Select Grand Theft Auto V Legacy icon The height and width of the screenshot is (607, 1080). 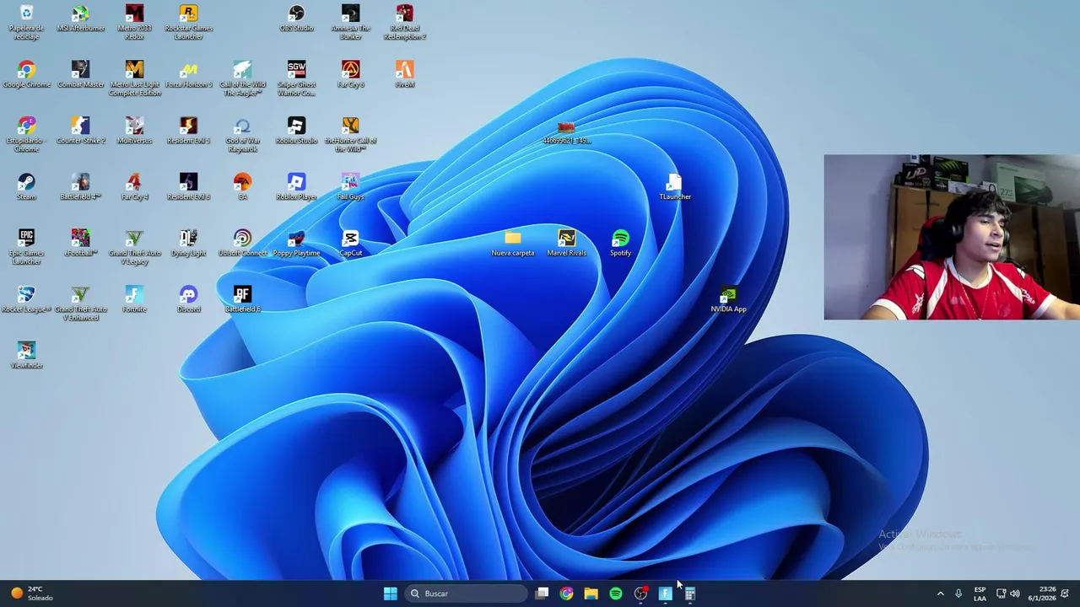point(134,247)
